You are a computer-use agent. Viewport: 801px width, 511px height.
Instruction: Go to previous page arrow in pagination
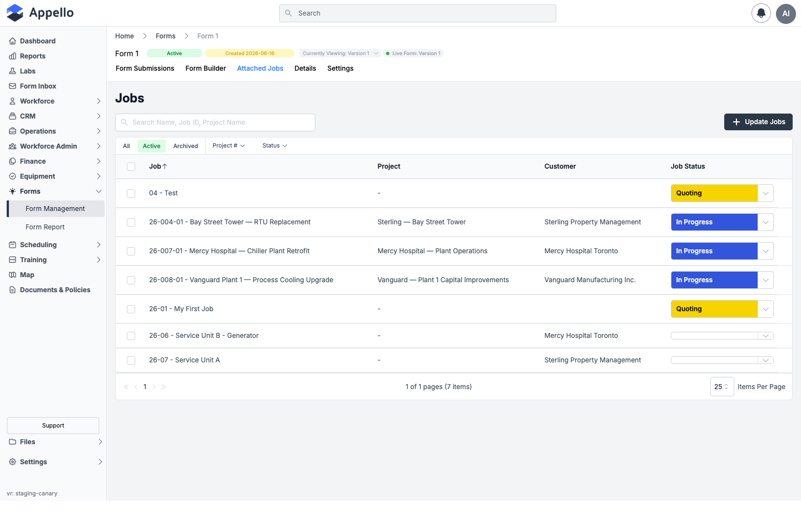(x=136, y=387)
